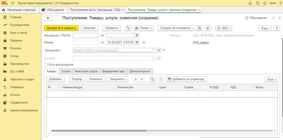Click Подбор button
This screenshot has width=283, height=140.
(77, 79)
